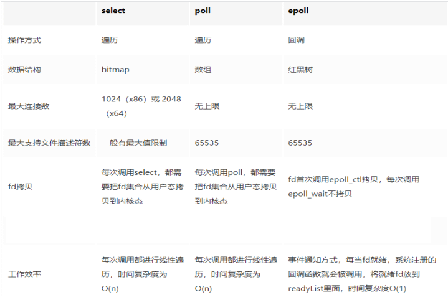Click the '数组' cell in the poll column
The width and height of the screenshot is (448, 300).
(203, 70)
